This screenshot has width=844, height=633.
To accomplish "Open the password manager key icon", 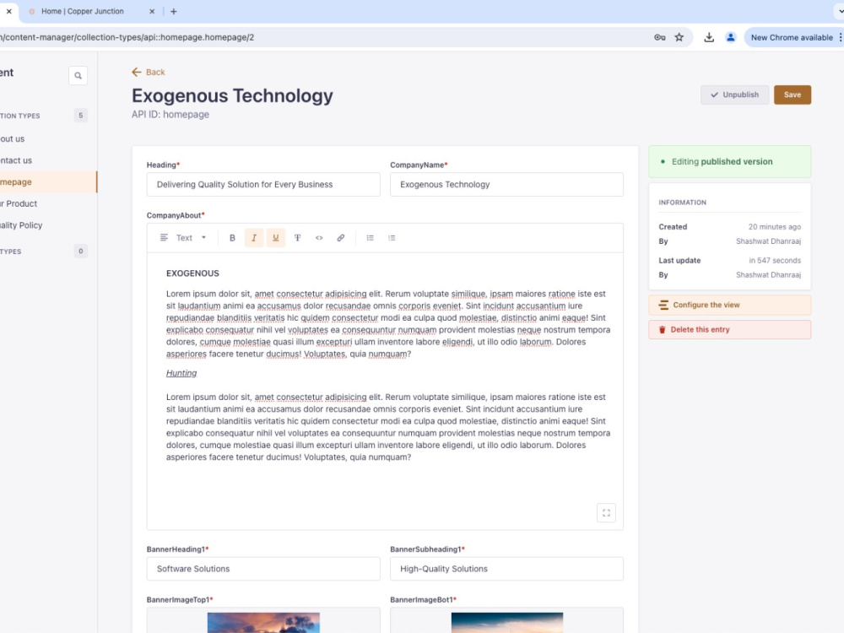I will 659,37.
